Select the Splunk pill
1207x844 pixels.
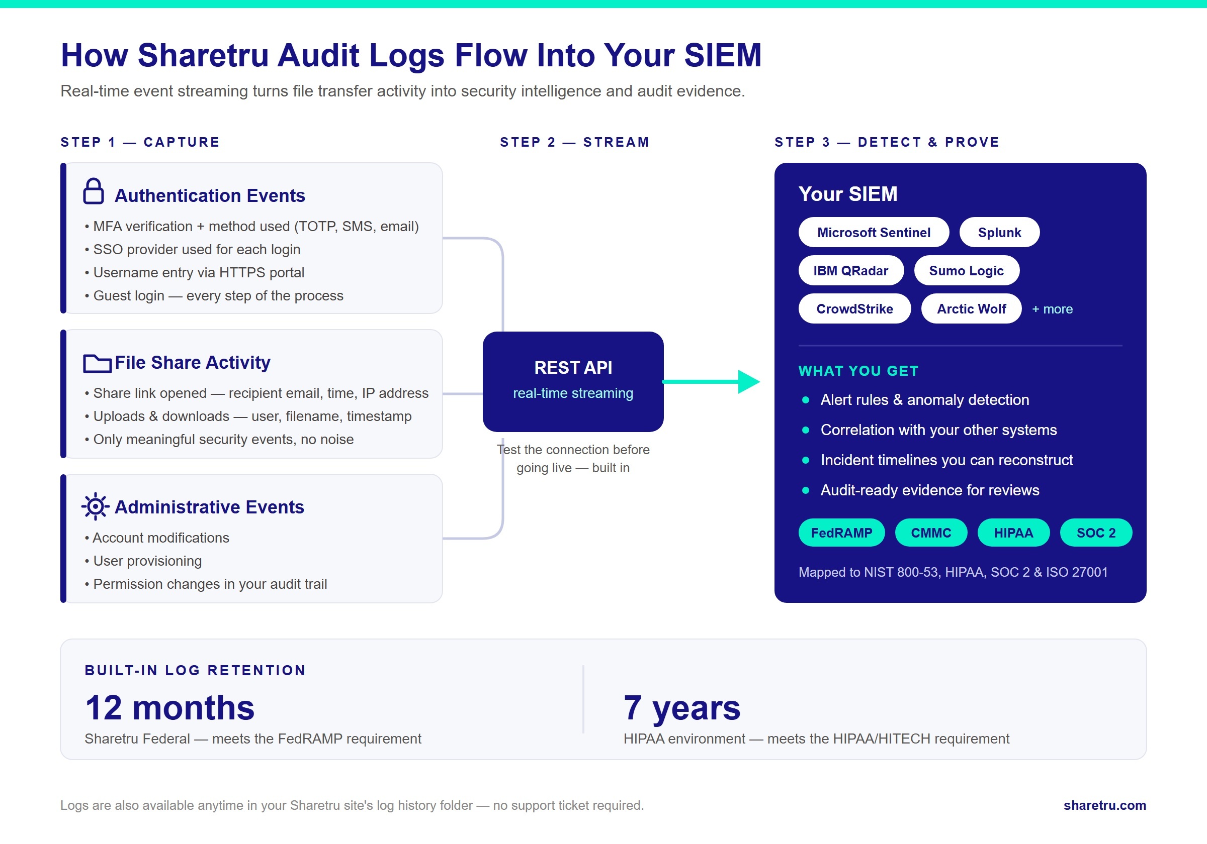(x=999, y=232)
